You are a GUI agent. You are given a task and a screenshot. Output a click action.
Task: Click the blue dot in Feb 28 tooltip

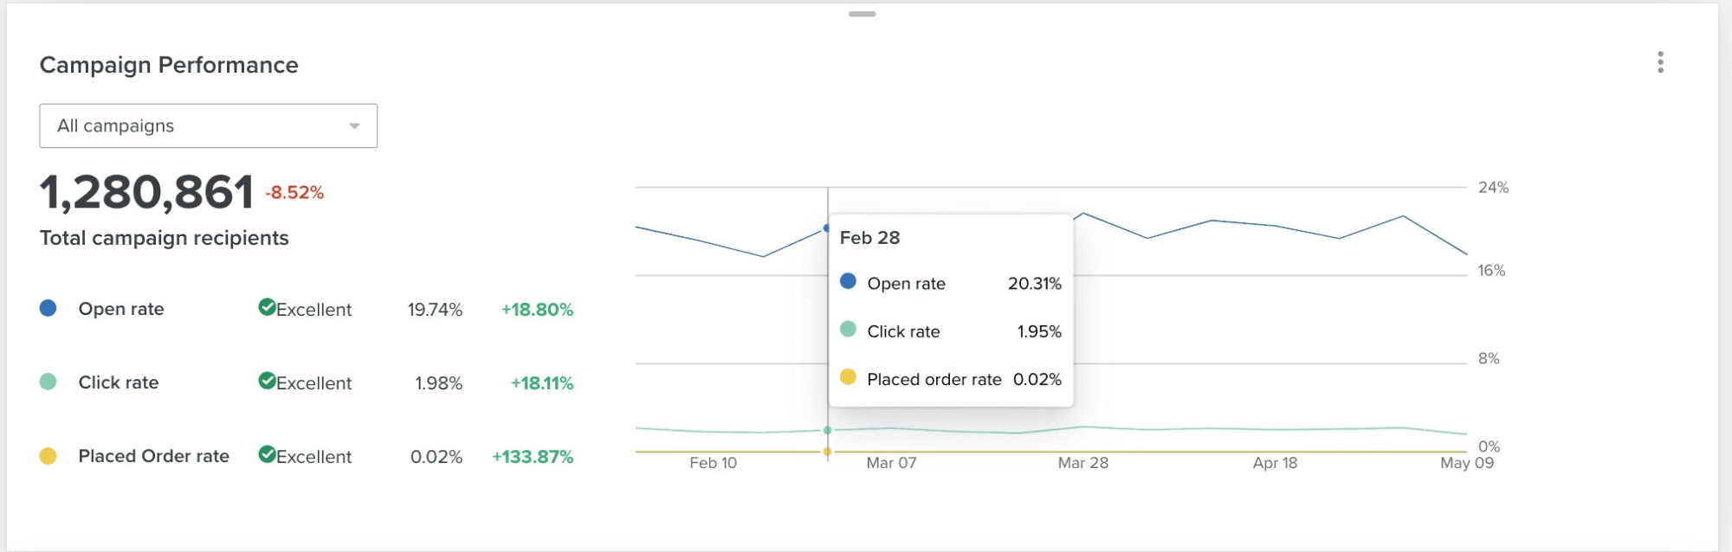848,281
